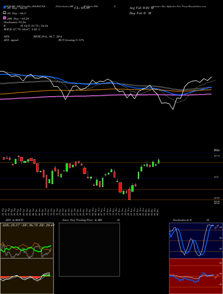Click the 'ADX: 28.57 +DY: 36.73 -DY: 20.41' header
The image size is (223, 294).
tap(28, 225)
